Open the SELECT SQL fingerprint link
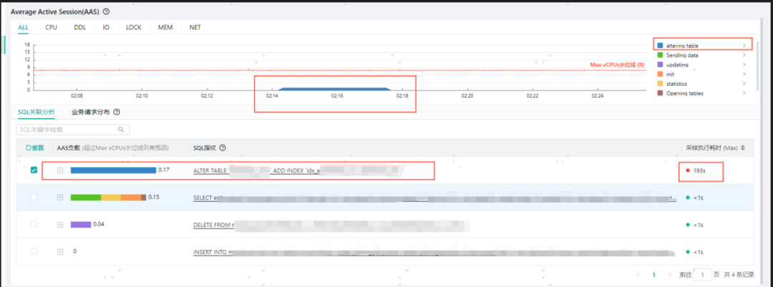773x287 pixels. (435, 198)
